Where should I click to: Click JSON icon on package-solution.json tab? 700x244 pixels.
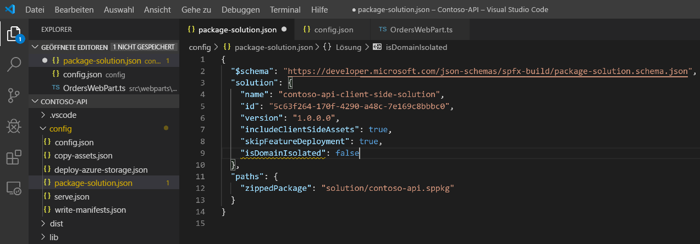click(x=191, y=29)
